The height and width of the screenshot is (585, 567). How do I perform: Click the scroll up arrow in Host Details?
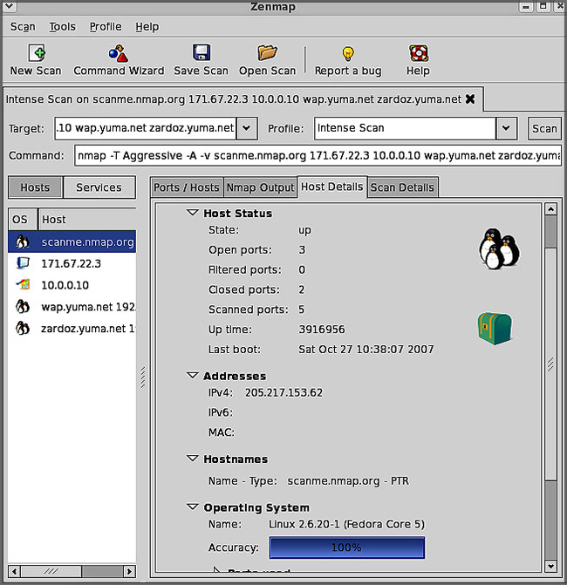[550, 209]
